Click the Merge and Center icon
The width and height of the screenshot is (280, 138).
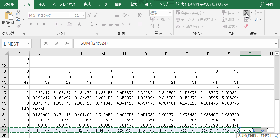pos(140,24)
